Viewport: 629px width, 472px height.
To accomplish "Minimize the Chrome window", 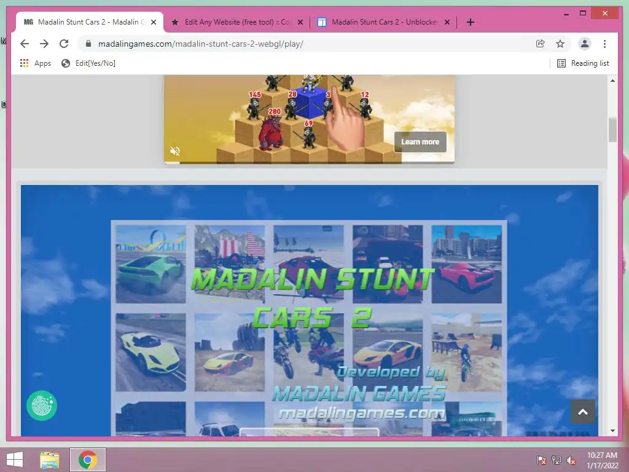I will (x=566, y=14).
